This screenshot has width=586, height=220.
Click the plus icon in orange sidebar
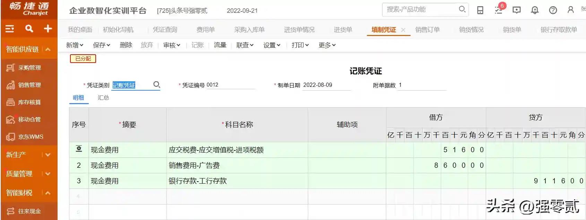48,29
